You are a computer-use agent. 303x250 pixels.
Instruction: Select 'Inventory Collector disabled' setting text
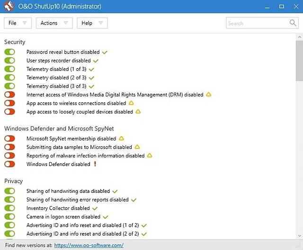point(58,208)
